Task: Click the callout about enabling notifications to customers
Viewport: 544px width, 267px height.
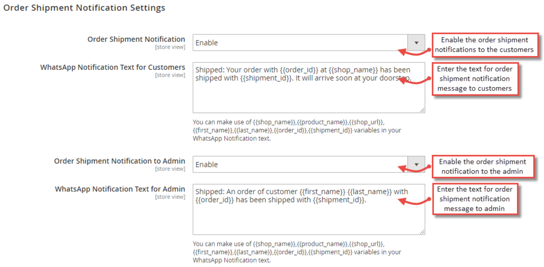Action: click(x=484, y=45)
